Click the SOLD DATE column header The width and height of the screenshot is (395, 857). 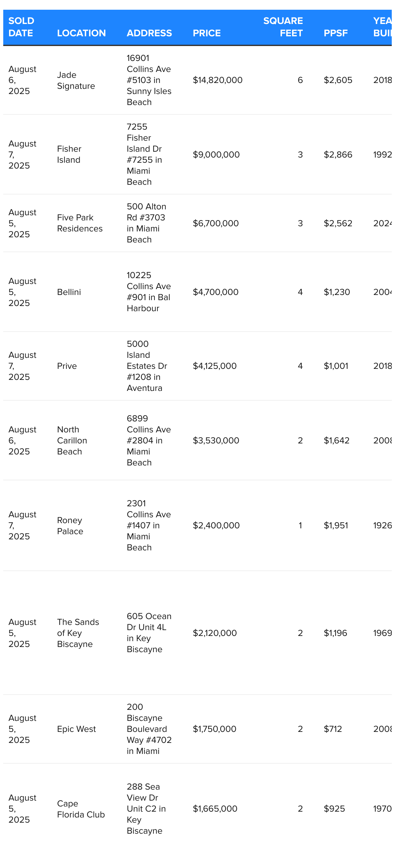point(21,27)
